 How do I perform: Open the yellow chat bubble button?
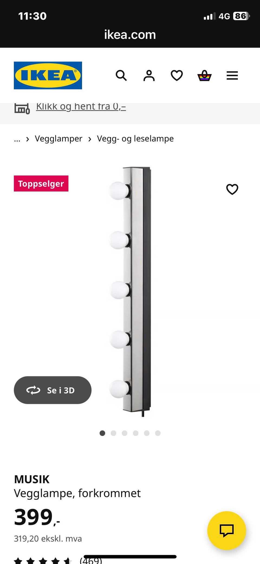[x=226, y=530]
